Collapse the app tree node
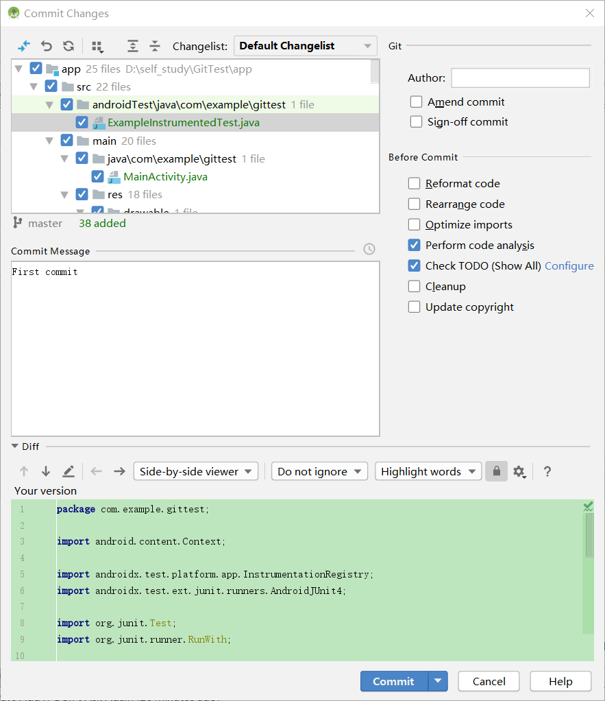This screenshot has height=701, width=605. pos(18,69)
